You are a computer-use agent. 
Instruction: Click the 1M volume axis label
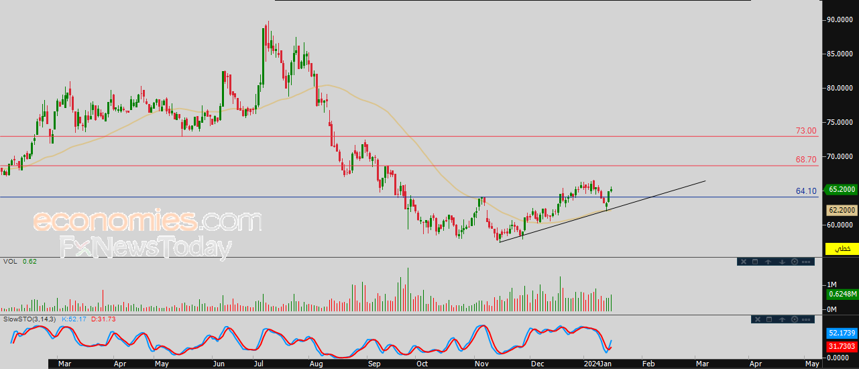pos(831,284)
